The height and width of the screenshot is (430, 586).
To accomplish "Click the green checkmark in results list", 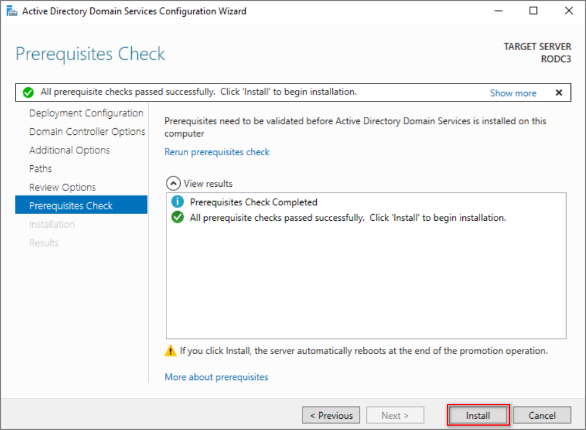I will coord(178,217).
